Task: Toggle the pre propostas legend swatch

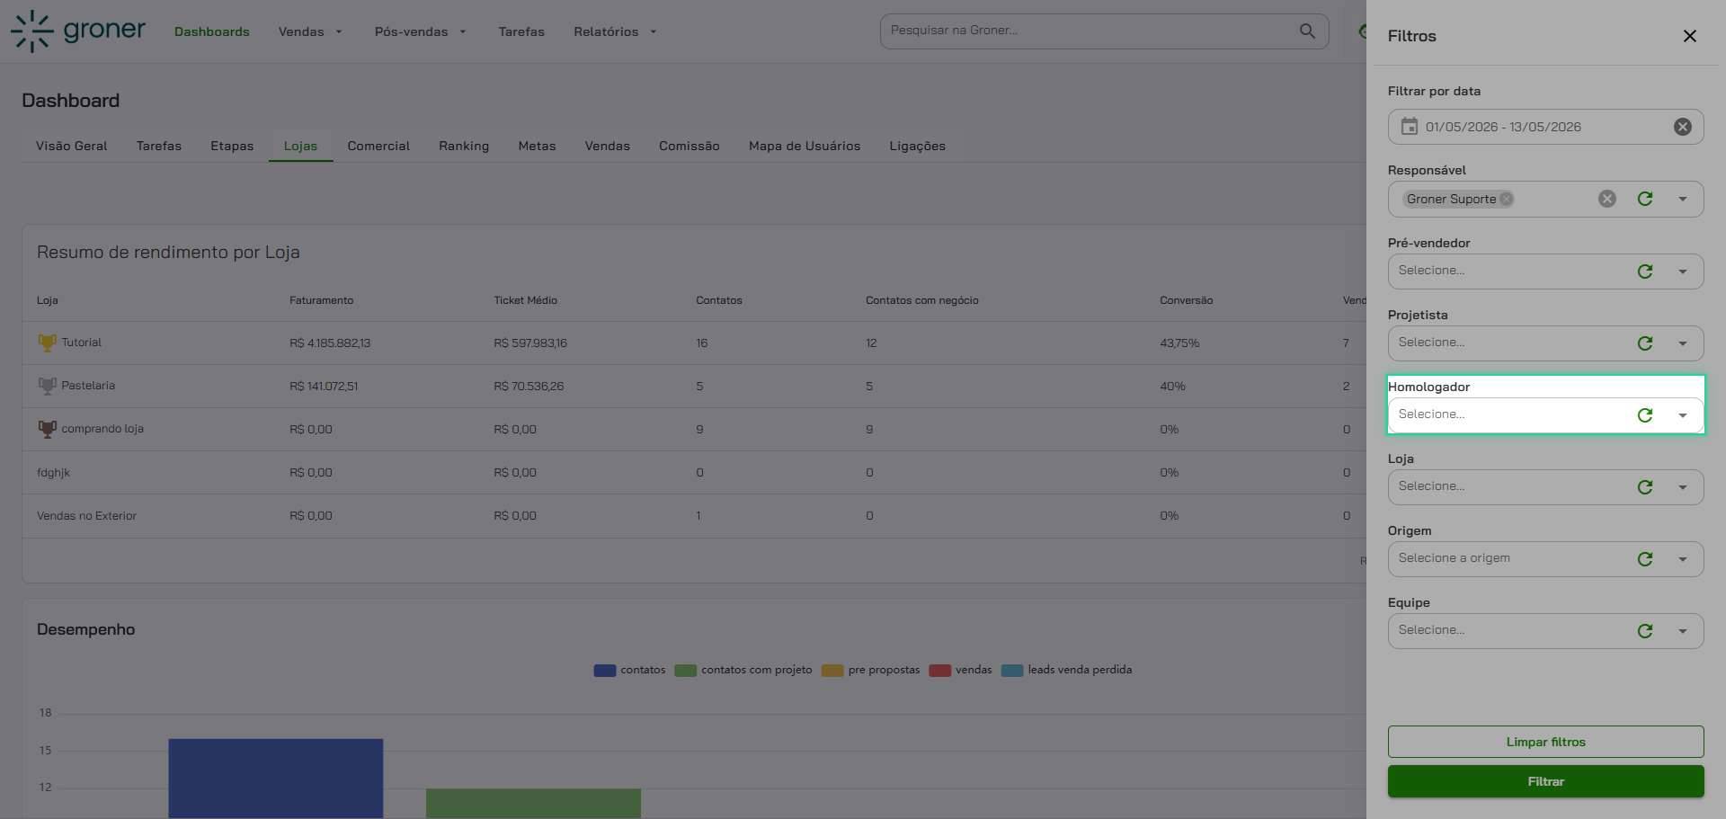Action: [x=832, y=671]
